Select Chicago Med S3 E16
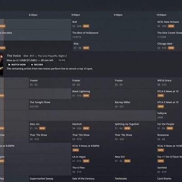Image resolution: width=182 pixels, height=182 pixels. click(x=169, y=46)
